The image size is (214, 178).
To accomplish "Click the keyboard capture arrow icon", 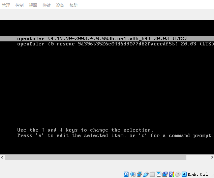I will point(184,174).
